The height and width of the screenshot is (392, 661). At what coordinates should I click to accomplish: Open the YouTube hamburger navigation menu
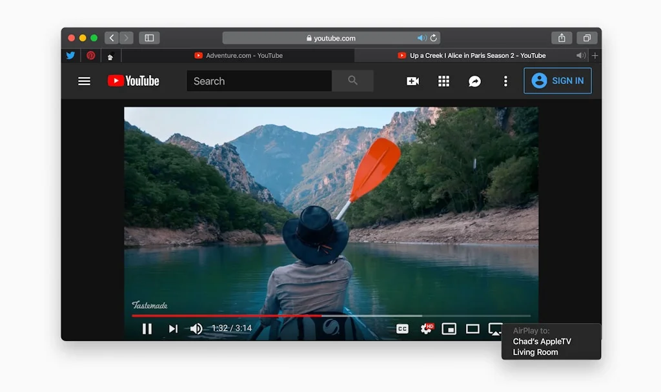click(84, 81)
